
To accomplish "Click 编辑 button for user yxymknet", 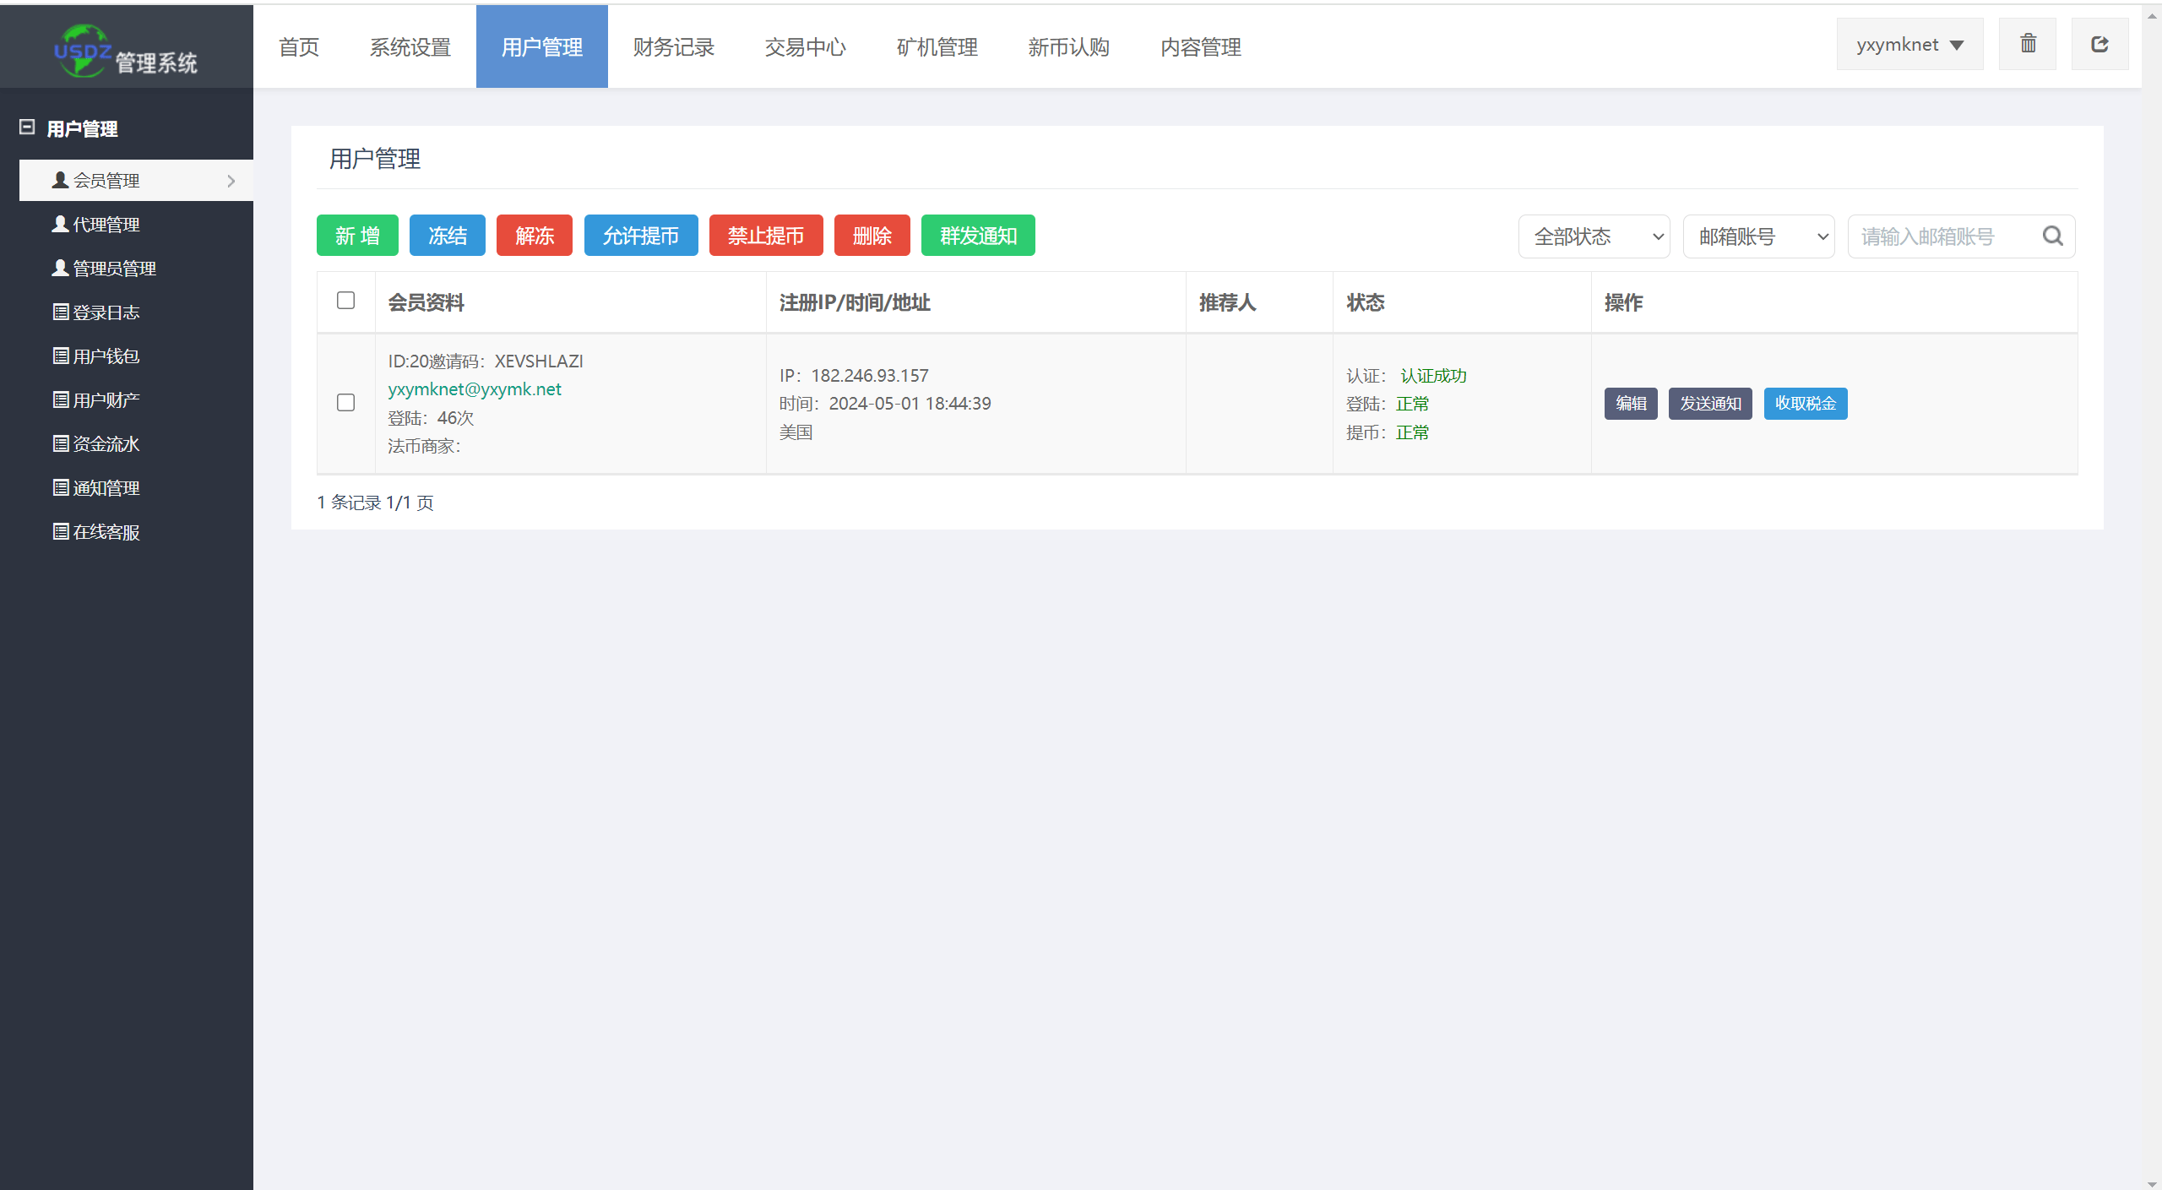I will [1631, 404].
